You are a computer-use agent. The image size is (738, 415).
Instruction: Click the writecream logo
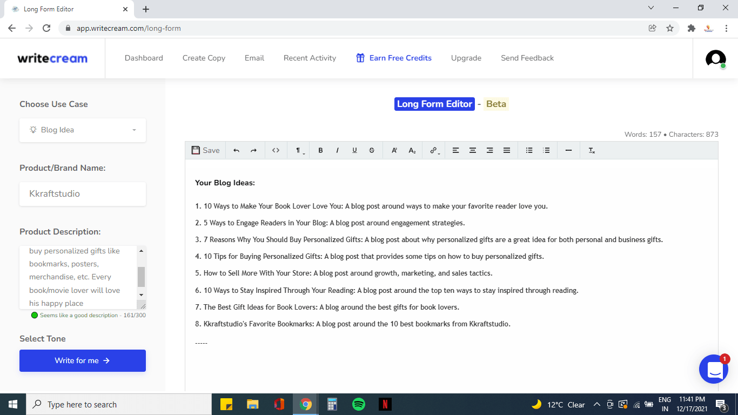click(x=52, y=58)
